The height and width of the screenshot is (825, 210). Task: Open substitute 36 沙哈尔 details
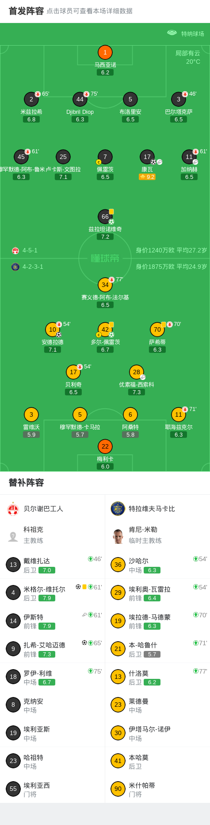(157, 565)
